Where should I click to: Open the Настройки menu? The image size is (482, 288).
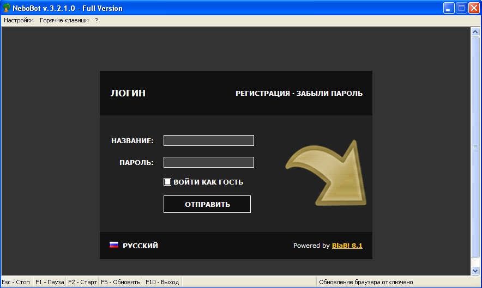tap(19, 20)
